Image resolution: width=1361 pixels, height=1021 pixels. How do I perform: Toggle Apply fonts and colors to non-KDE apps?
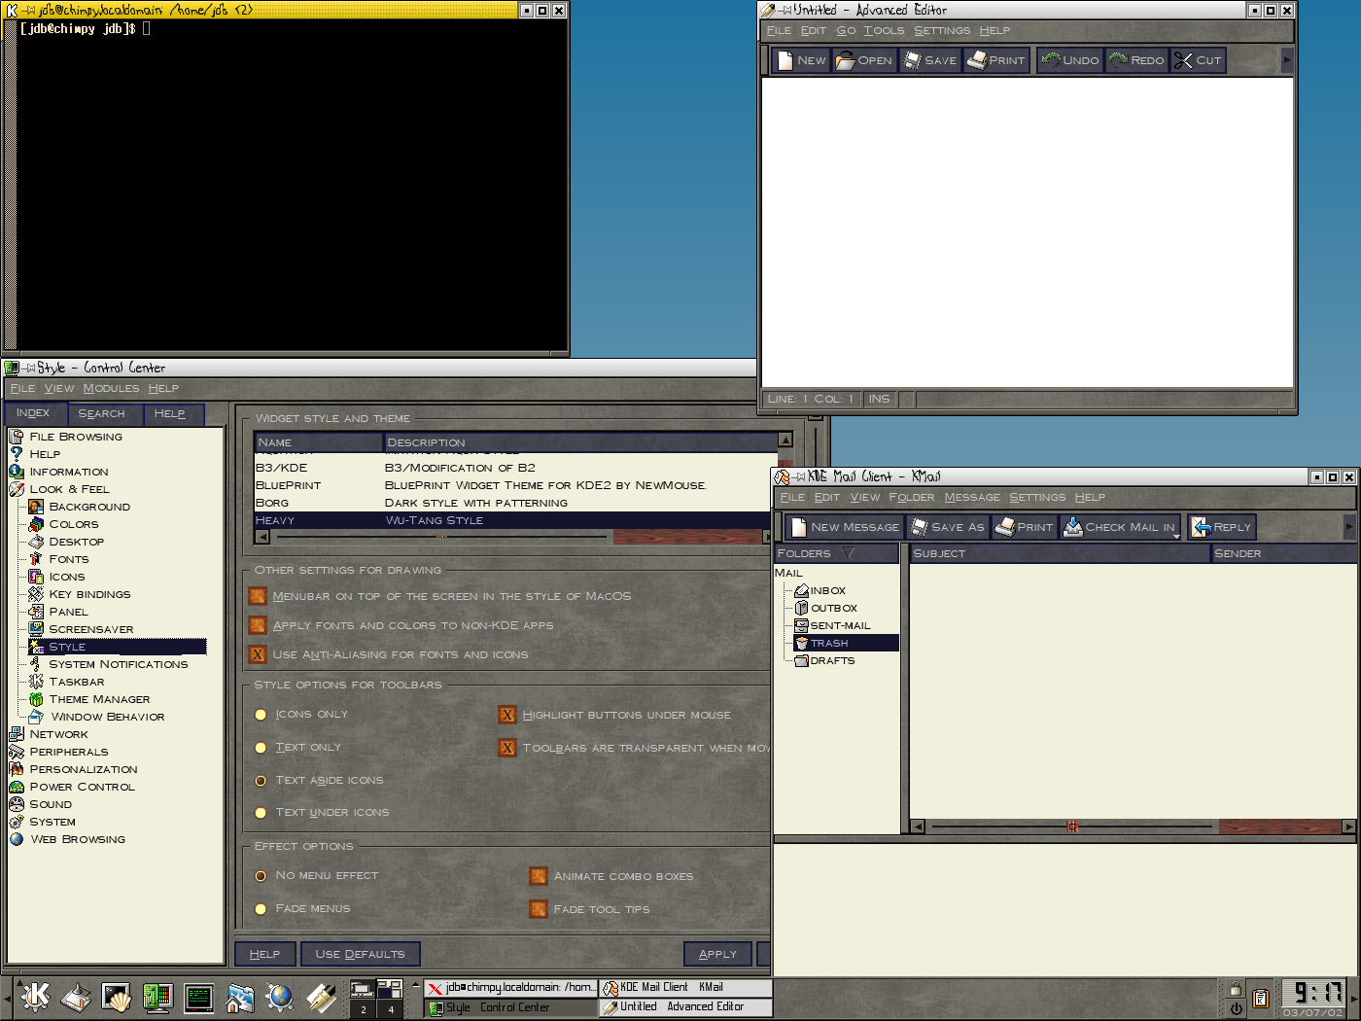click(258, 625)
